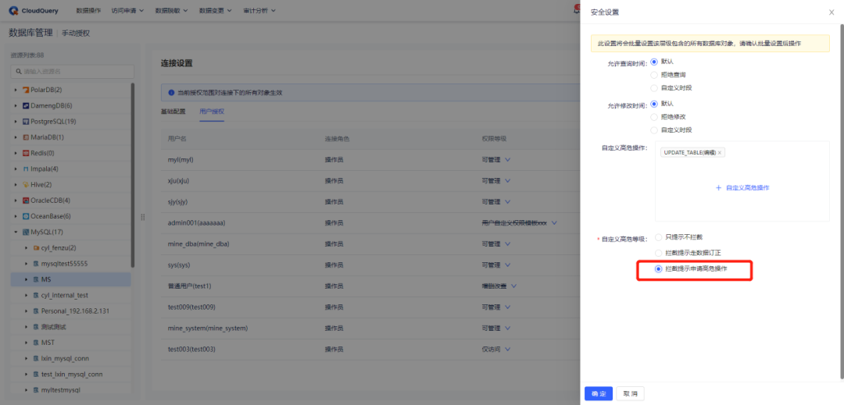Image resolution: width=844 pixels, height=405 pixels.
Task: Click the resource tree vertical scrollbar
Action: click(133, 175)
